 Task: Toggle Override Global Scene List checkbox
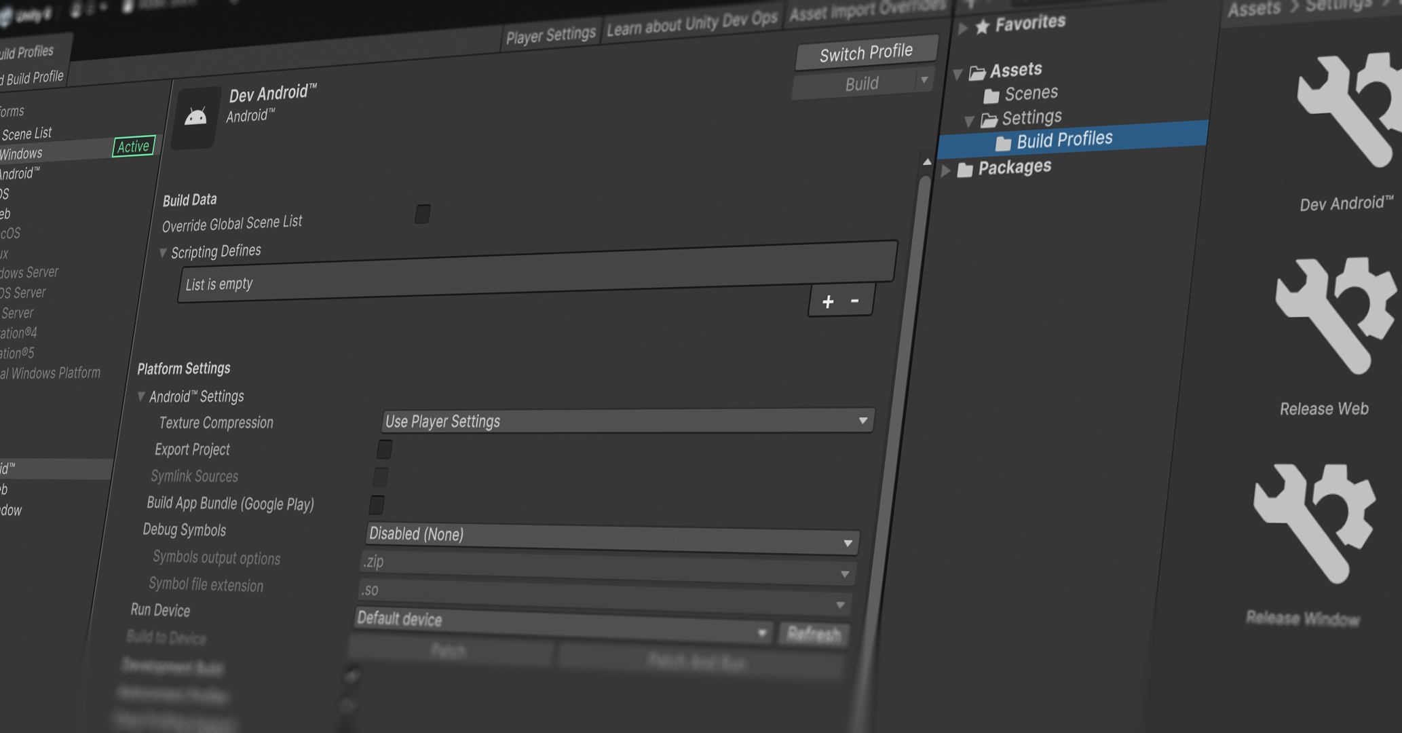pos(423,214)
